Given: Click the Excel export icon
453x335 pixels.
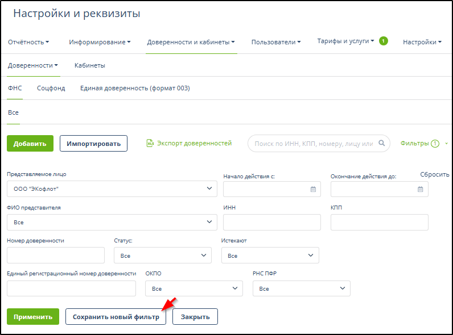Looking at the screenshot, I should click(x=150, y=143).
